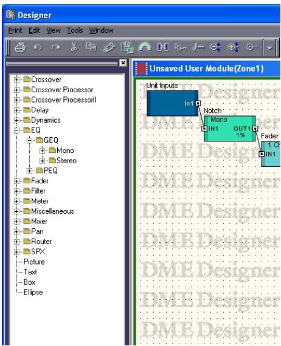Collapse the GEQ subfolder
Viewport: 281px width, 346px height.
29,141
